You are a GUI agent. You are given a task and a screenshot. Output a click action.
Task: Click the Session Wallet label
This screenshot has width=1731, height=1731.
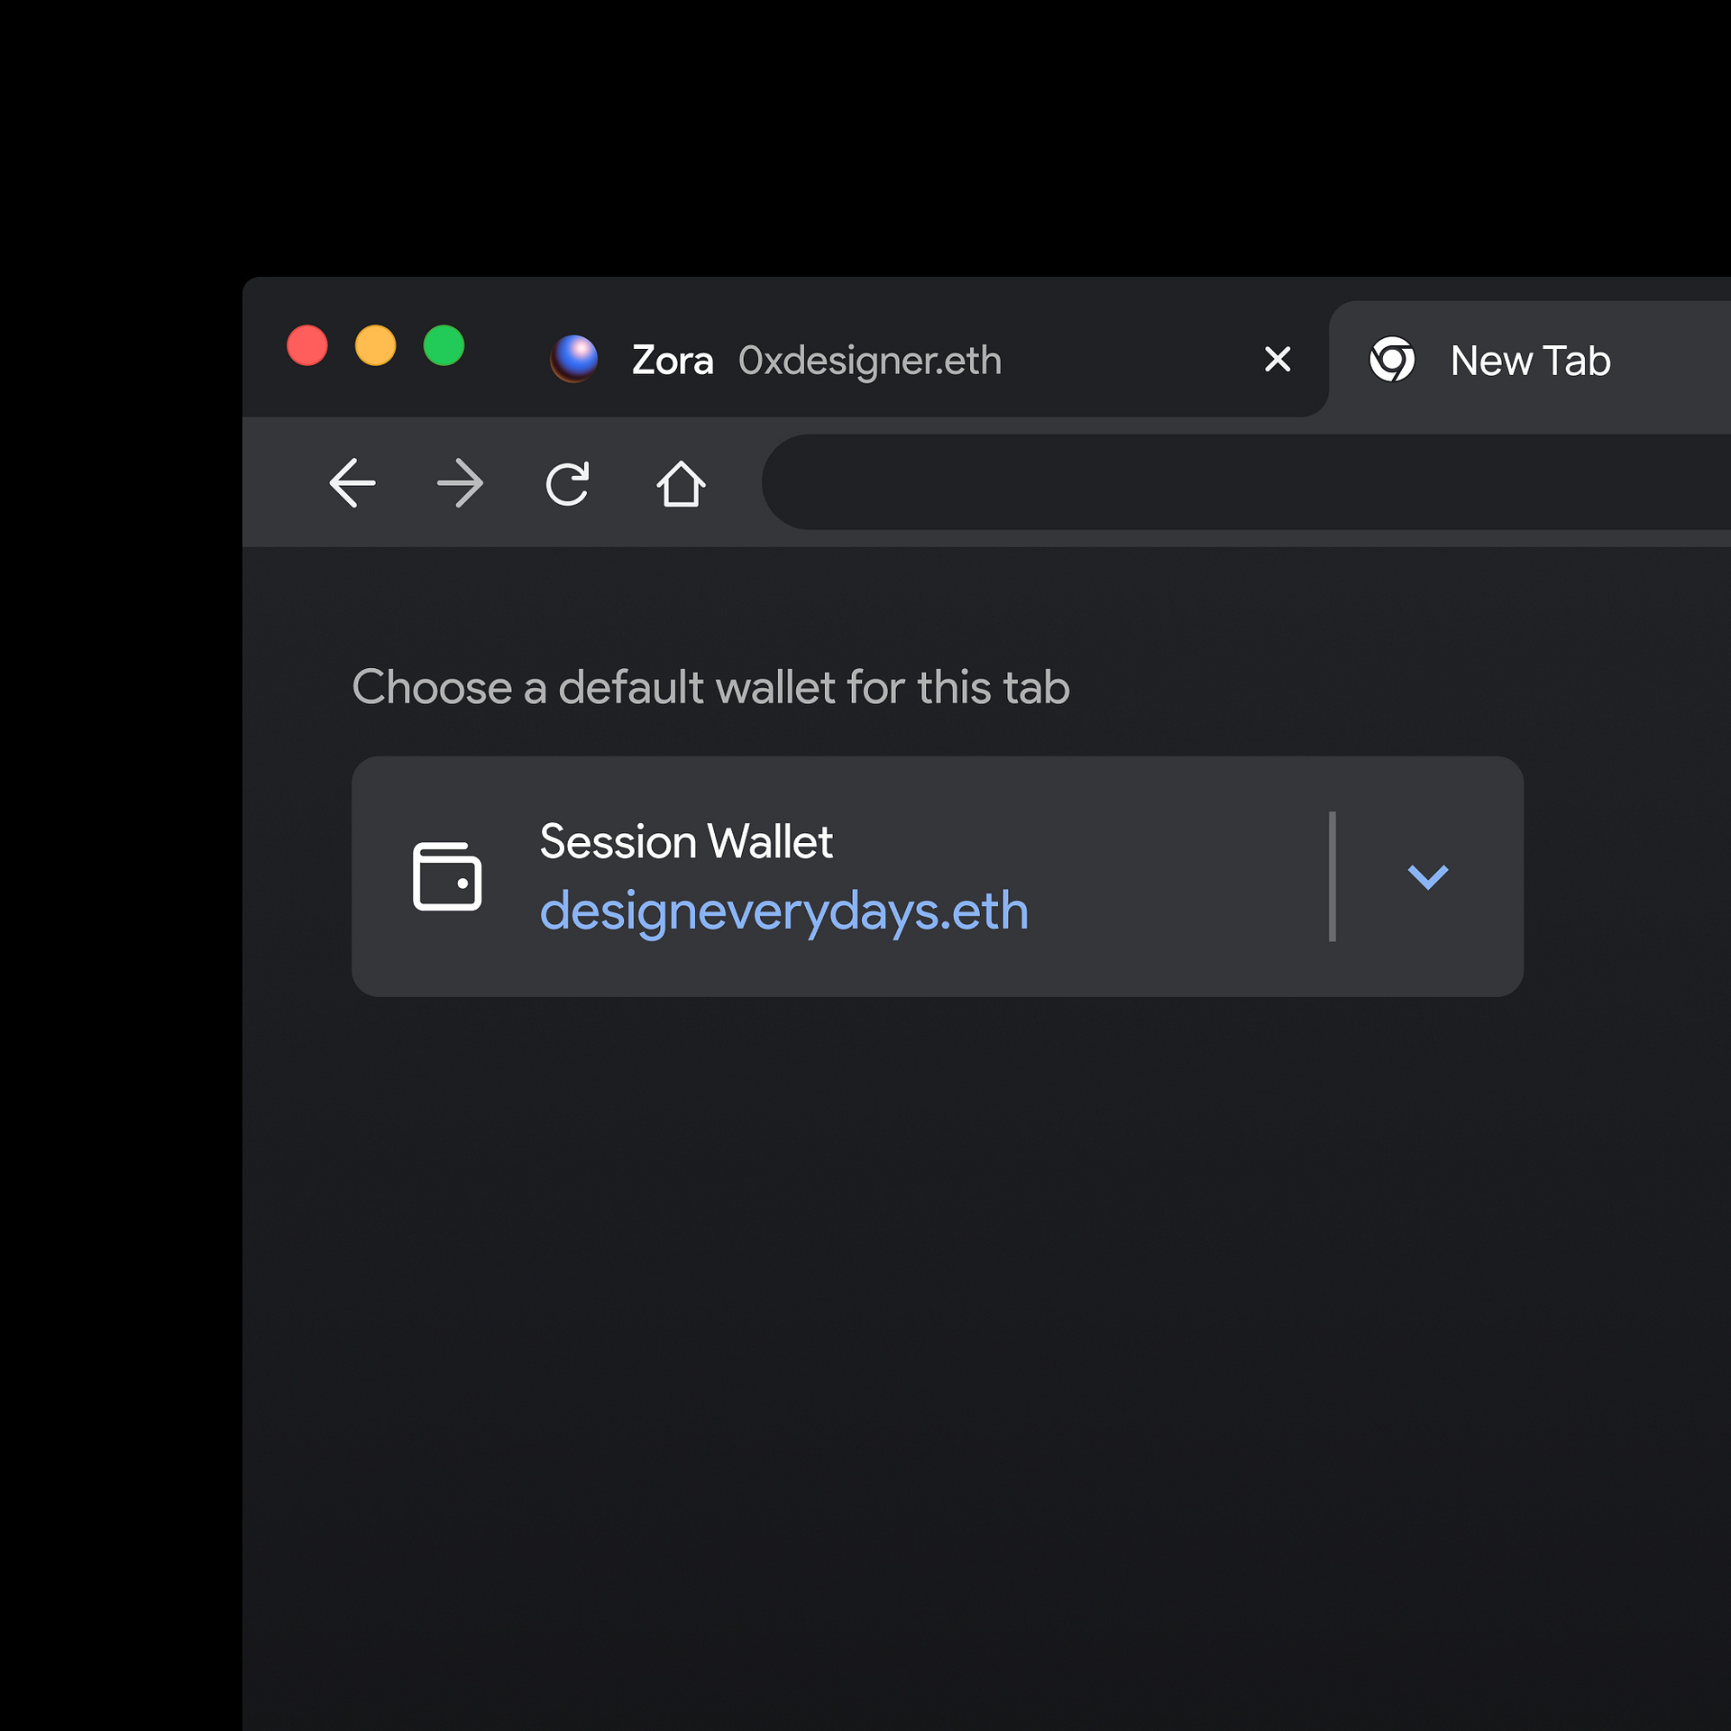tap(686, 842)
